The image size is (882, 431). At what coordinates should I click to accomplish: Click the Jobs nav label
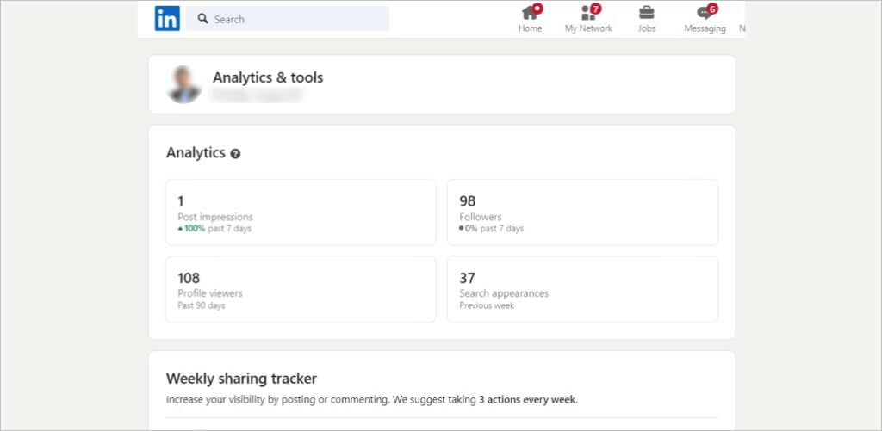click(647, 28)
